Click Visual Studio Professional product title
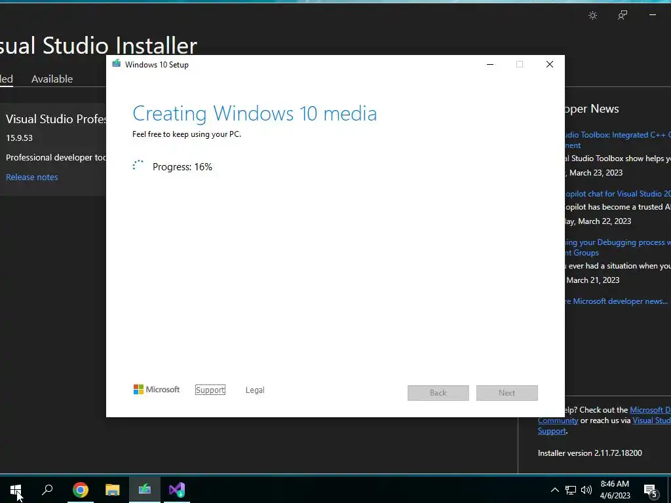The width and height of the screenshot is (671, 503). [x=56, y=119]
